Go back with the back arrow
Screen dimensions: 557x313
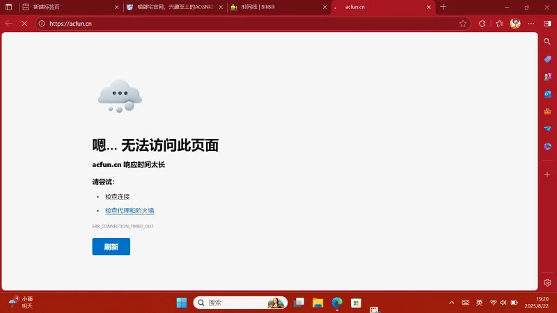pos(8,24)
